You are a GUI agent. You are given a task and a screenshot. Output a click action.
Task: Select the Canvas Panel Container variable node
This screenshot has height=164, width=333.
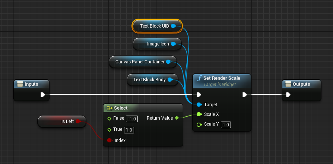[x=143, y=62]
